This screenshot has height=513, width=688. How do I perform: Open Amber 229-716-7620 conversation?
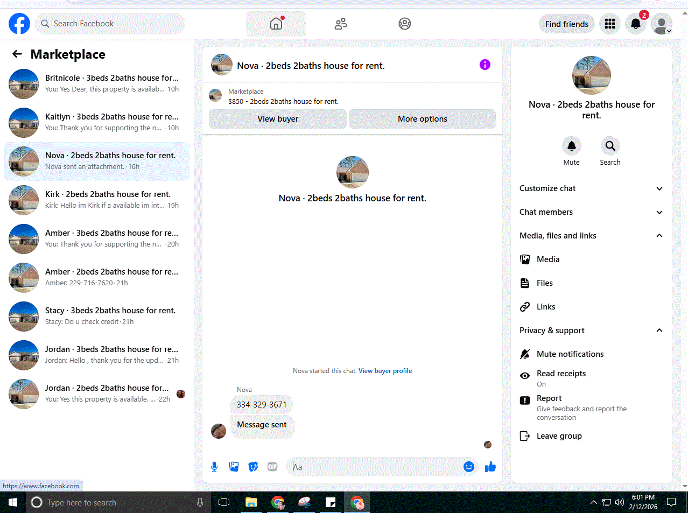click(x=97, y=277)
